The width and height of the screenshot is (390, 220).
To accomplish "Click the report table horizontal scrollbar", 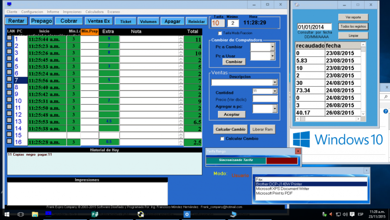I will (328, 119).
